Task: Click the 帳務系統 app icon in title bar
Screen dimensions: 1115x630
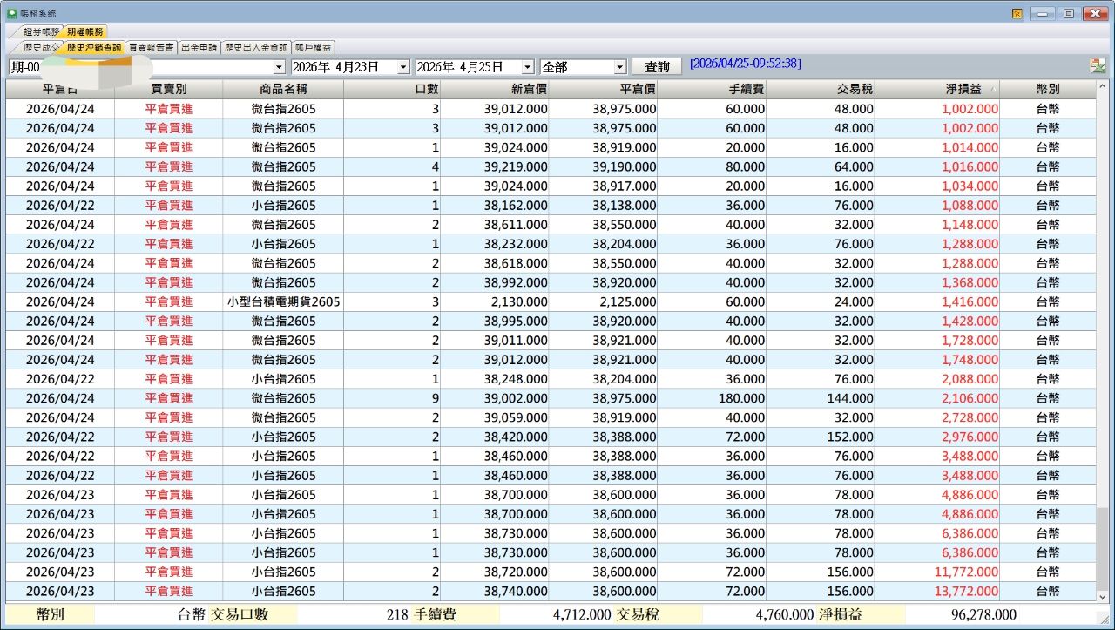Action: pyautogui.click(x=11, y=13)
